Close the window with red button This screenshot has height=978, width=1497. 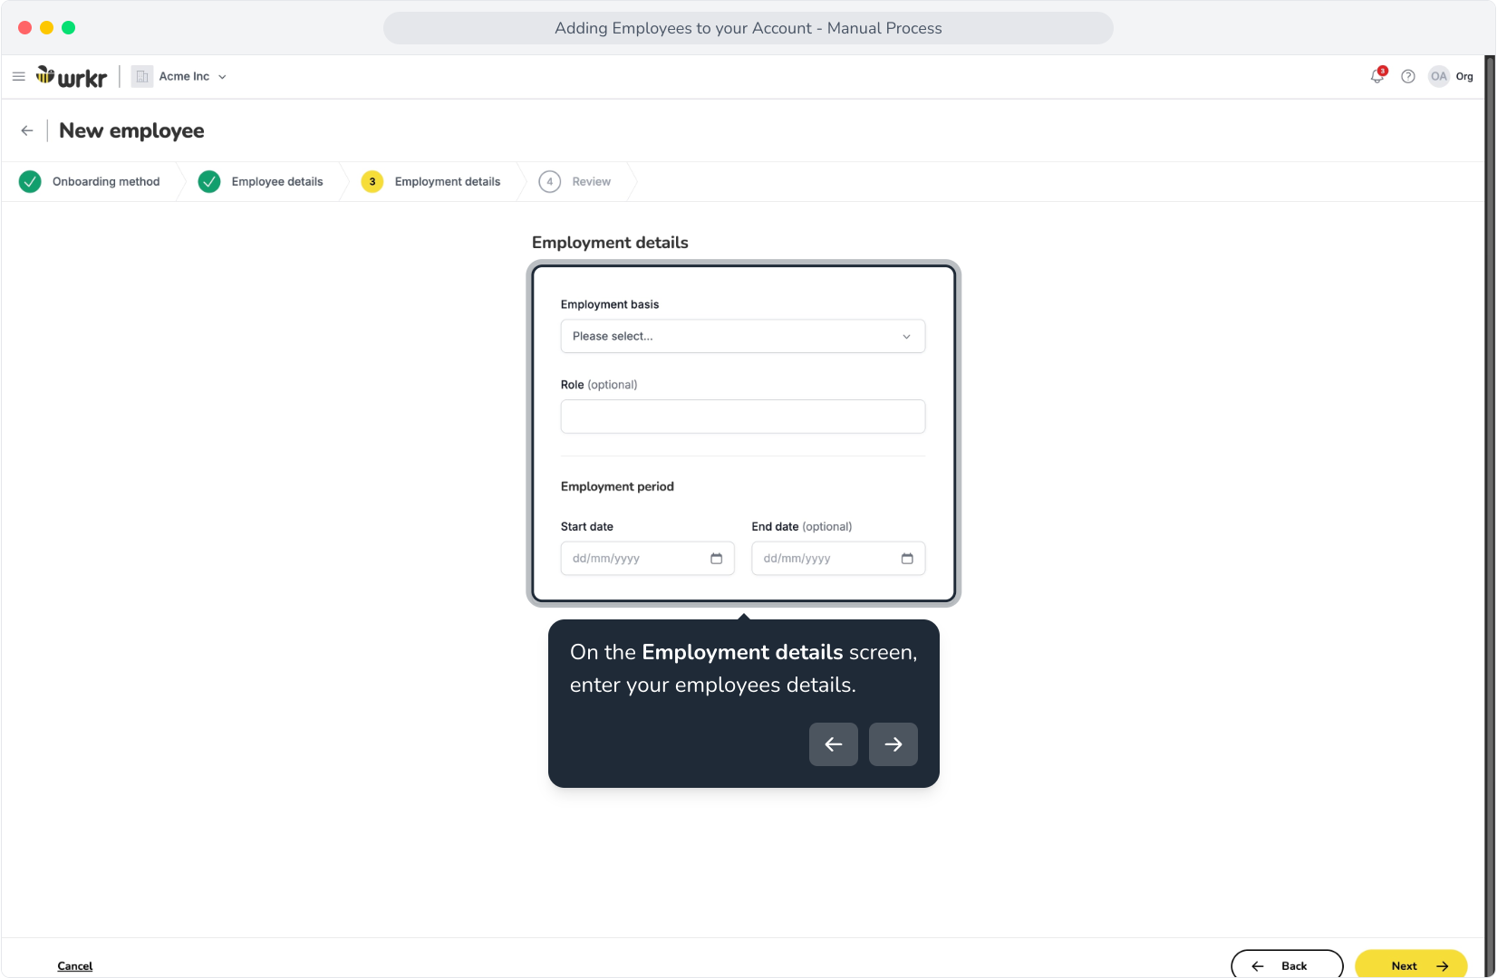[x=25, y=28]
